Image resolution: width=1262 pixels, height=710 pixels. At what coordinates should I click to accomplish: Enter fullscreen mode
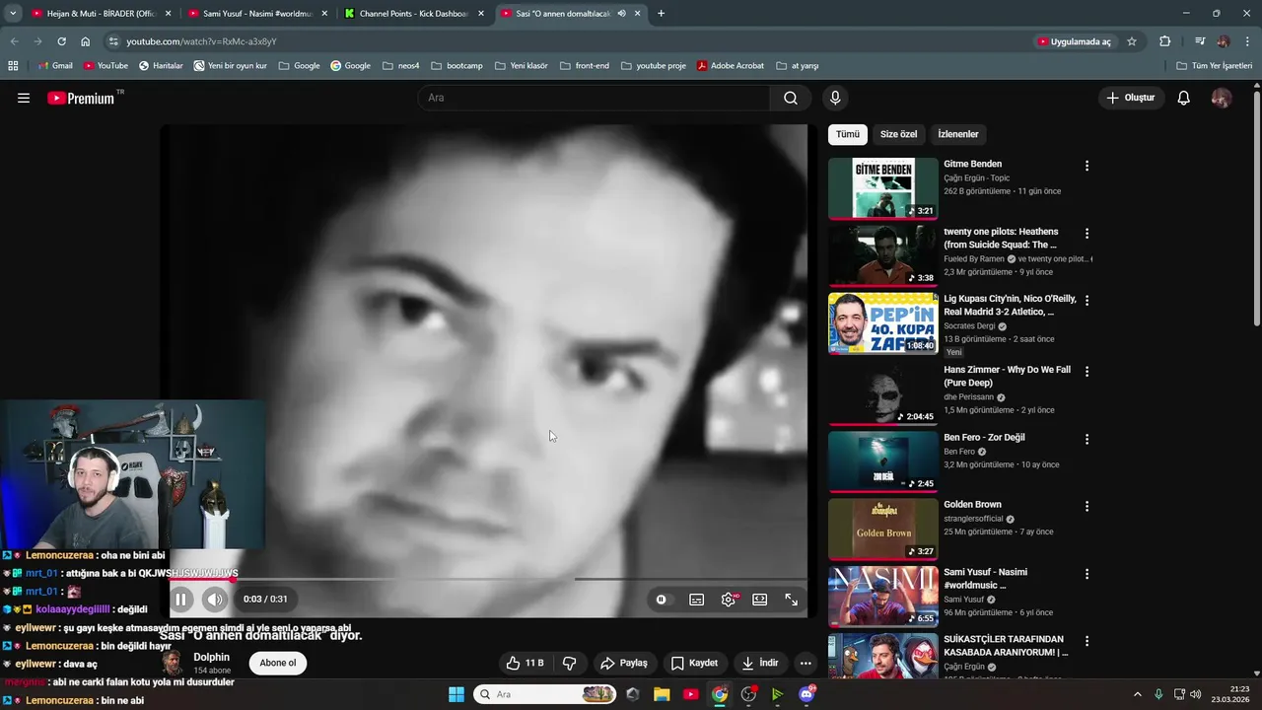[x=791, y=599]
